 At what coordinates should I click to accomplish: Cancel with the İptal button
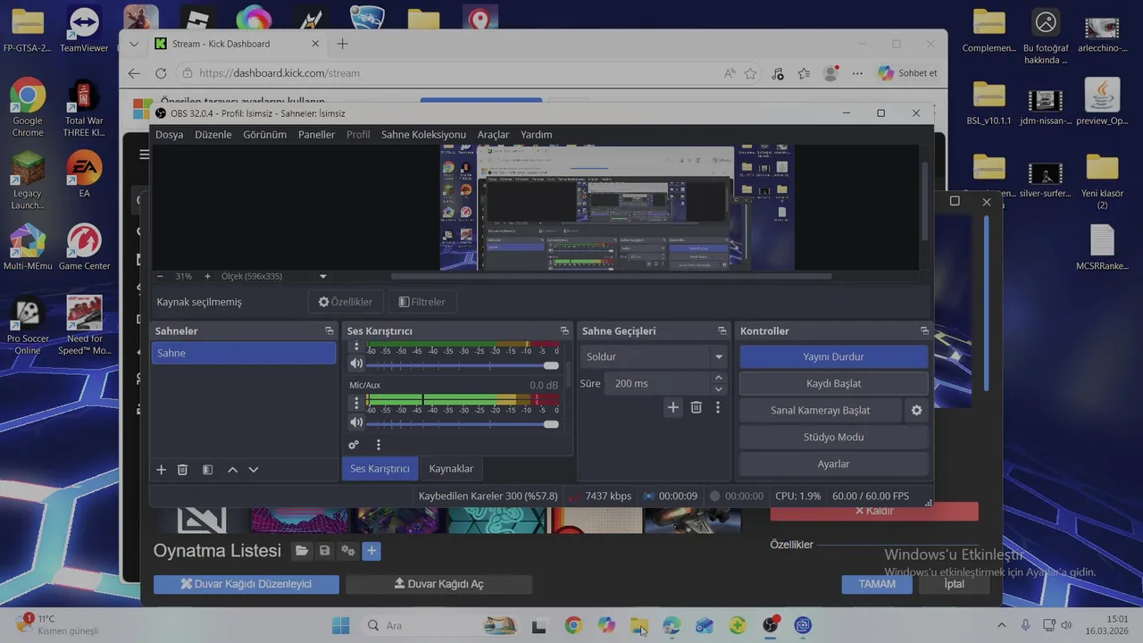pos(955,584)
